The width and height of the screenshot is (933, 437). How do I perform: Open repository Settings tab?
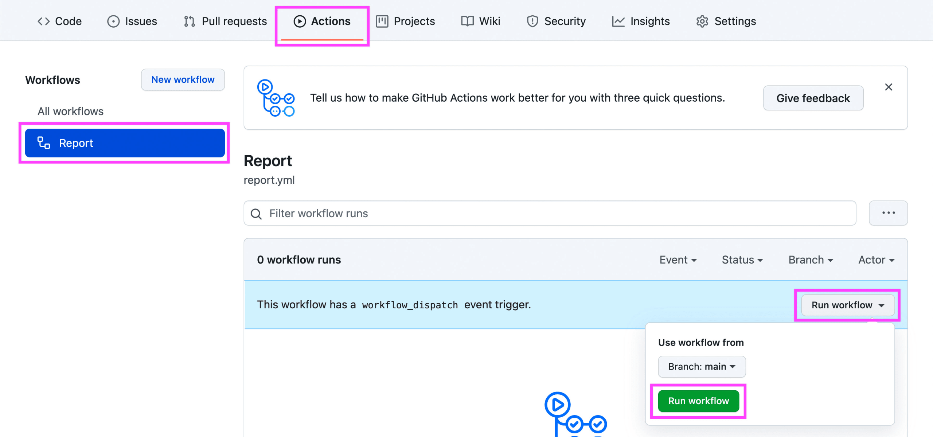tap(726, 21)
